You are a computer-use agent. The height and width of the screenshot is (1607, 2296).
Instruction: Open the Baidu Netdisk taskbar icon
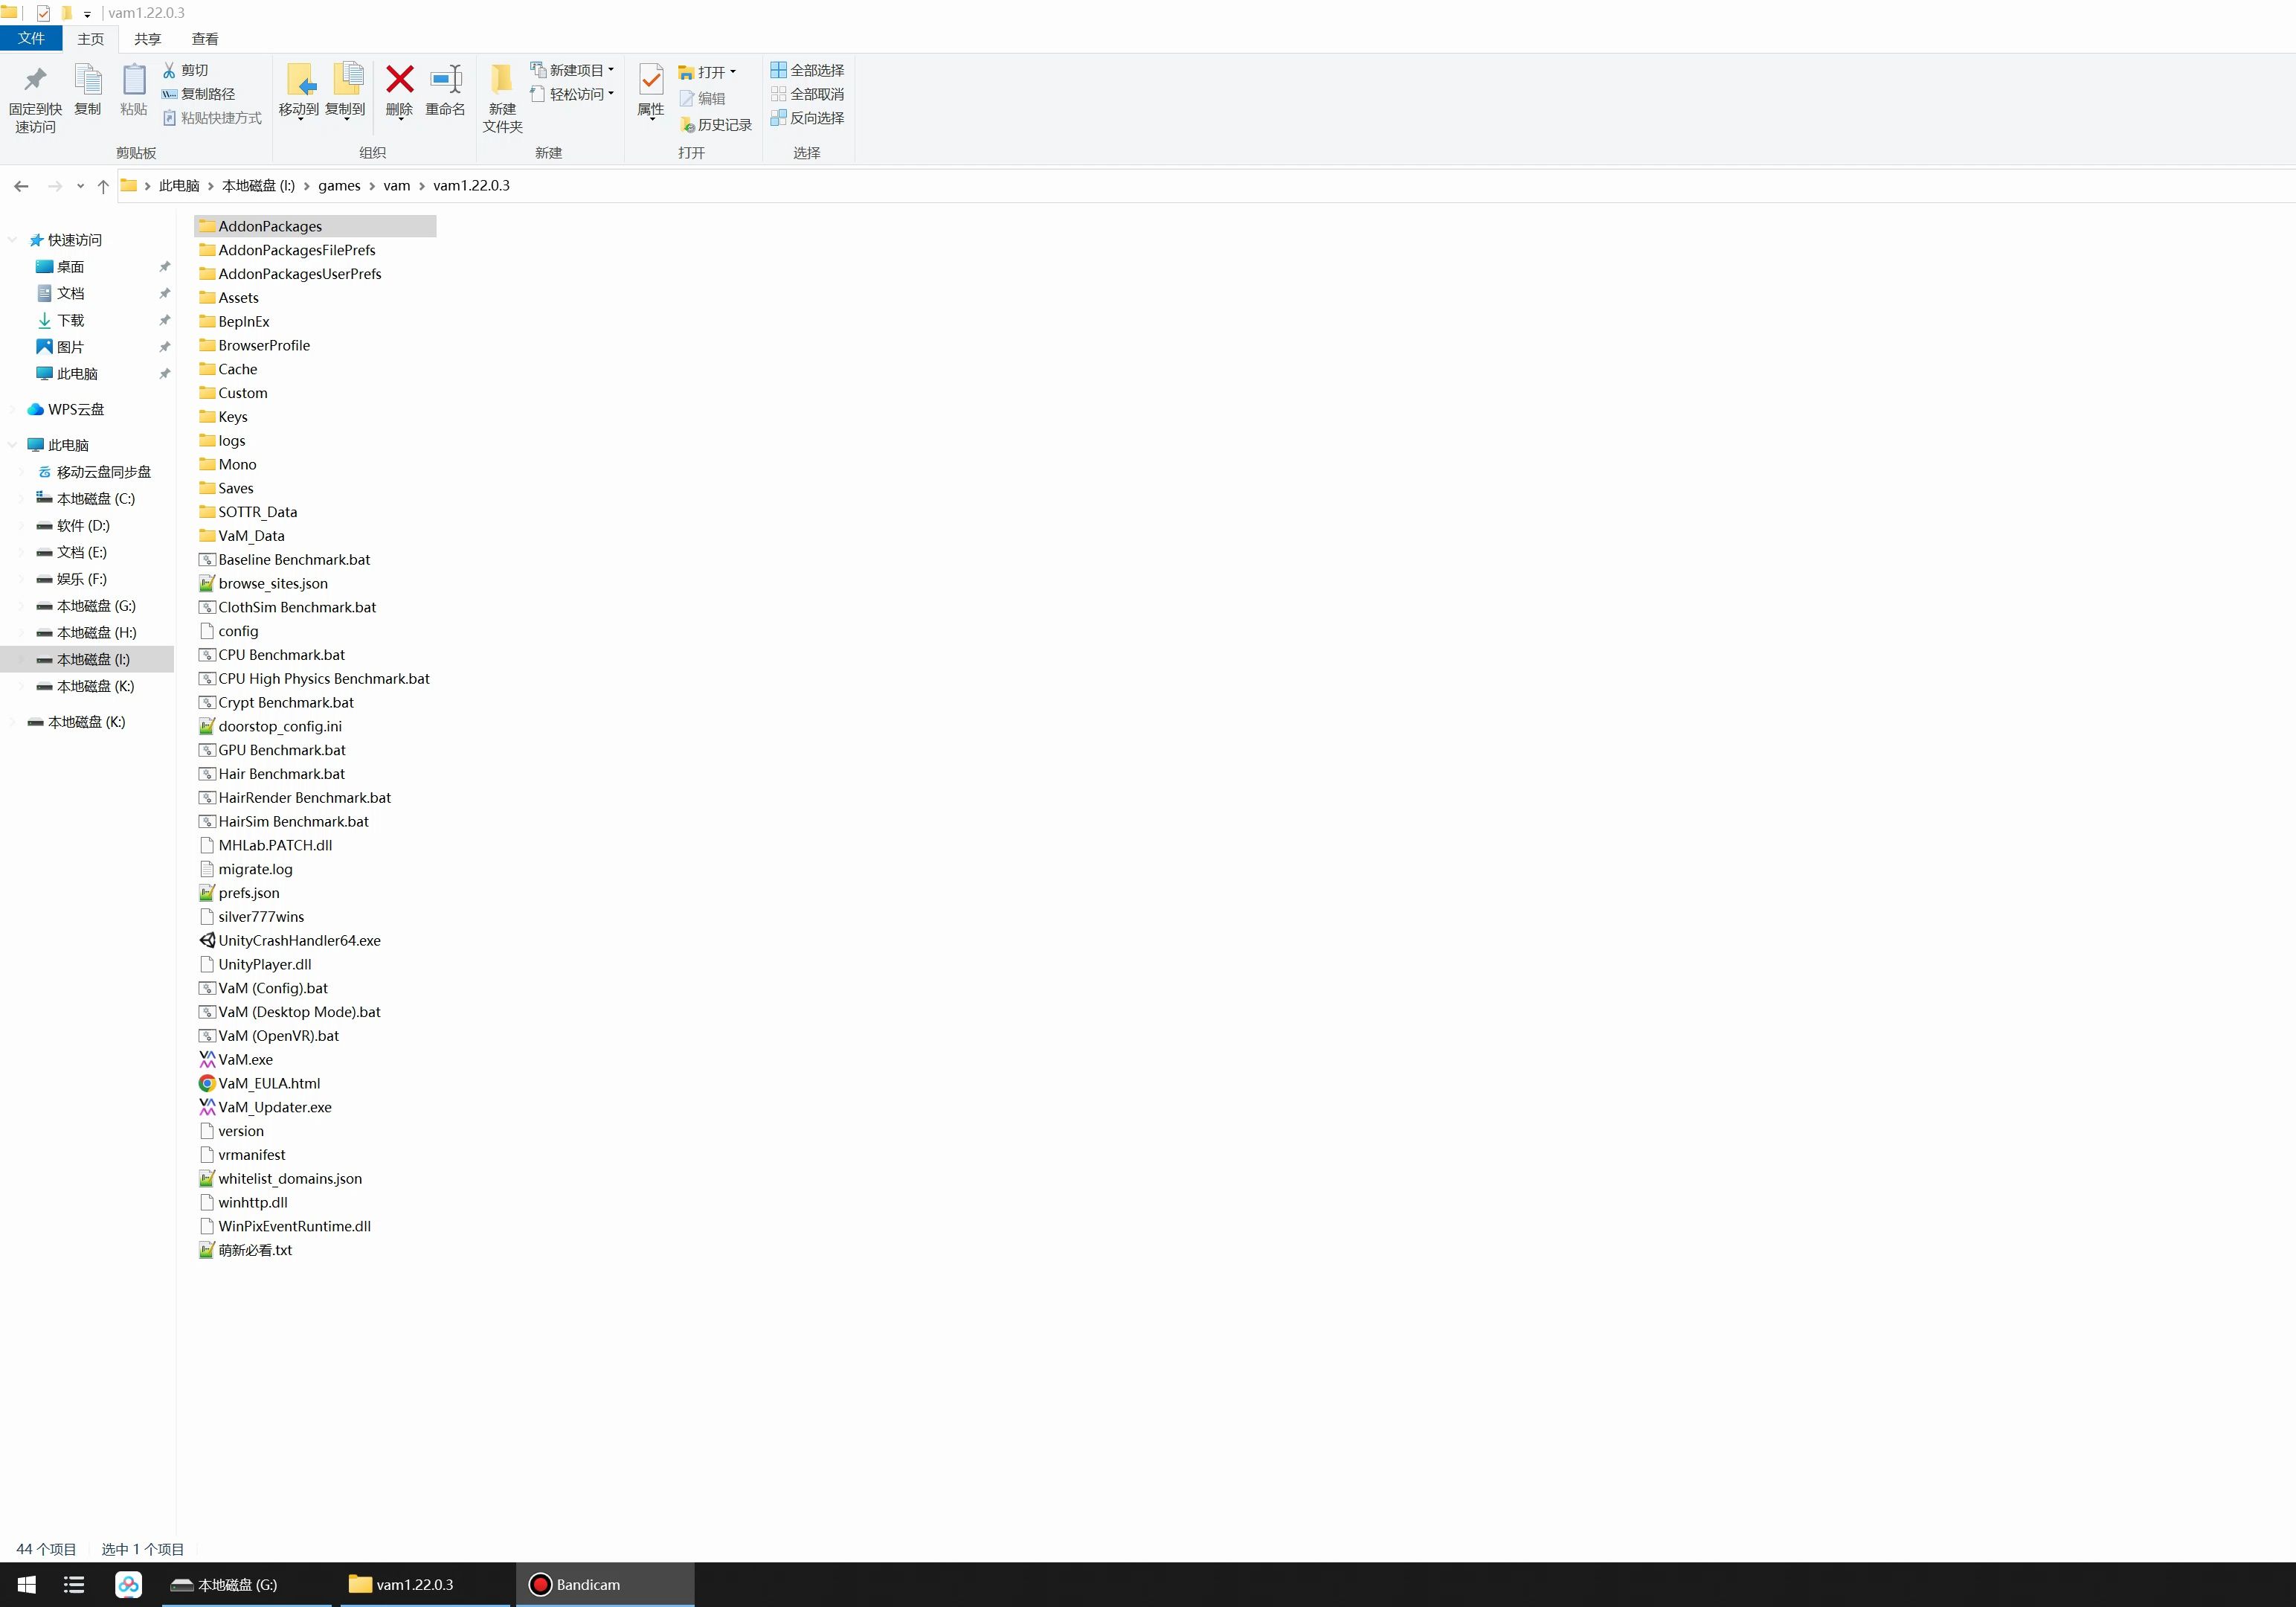point(129,1585)
